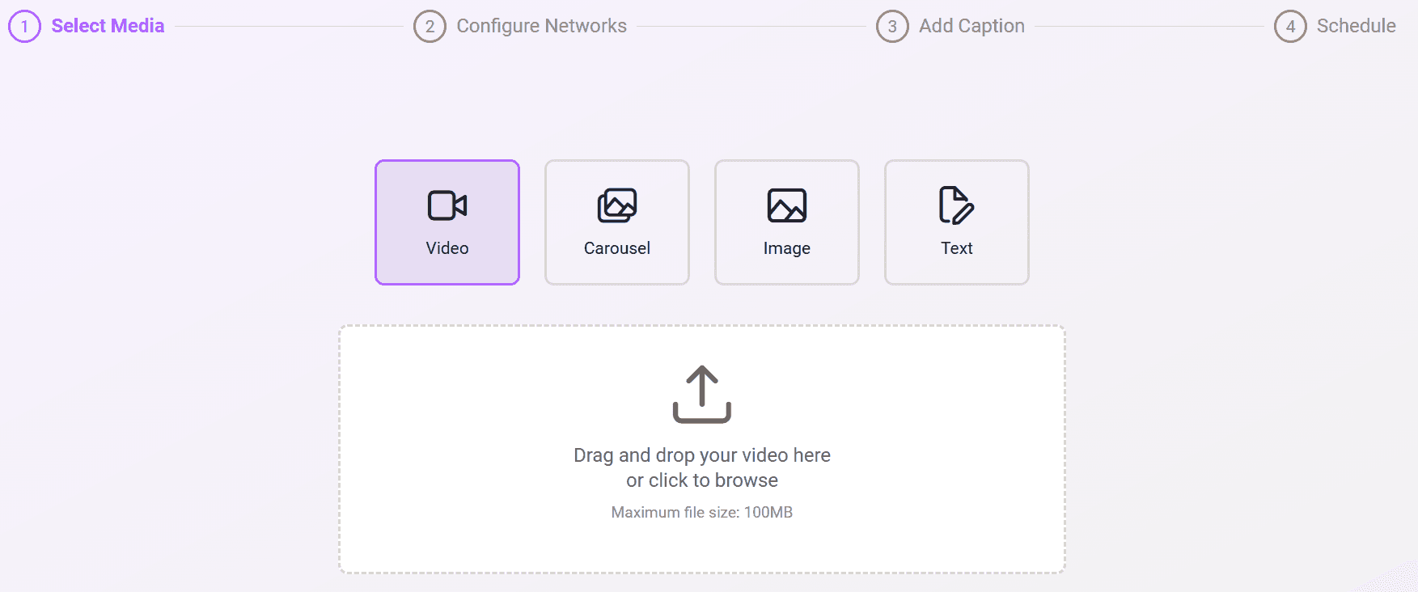Toggle selection of the Carousel card
Screen dimensions: 1418x592
tap(616, 222)
